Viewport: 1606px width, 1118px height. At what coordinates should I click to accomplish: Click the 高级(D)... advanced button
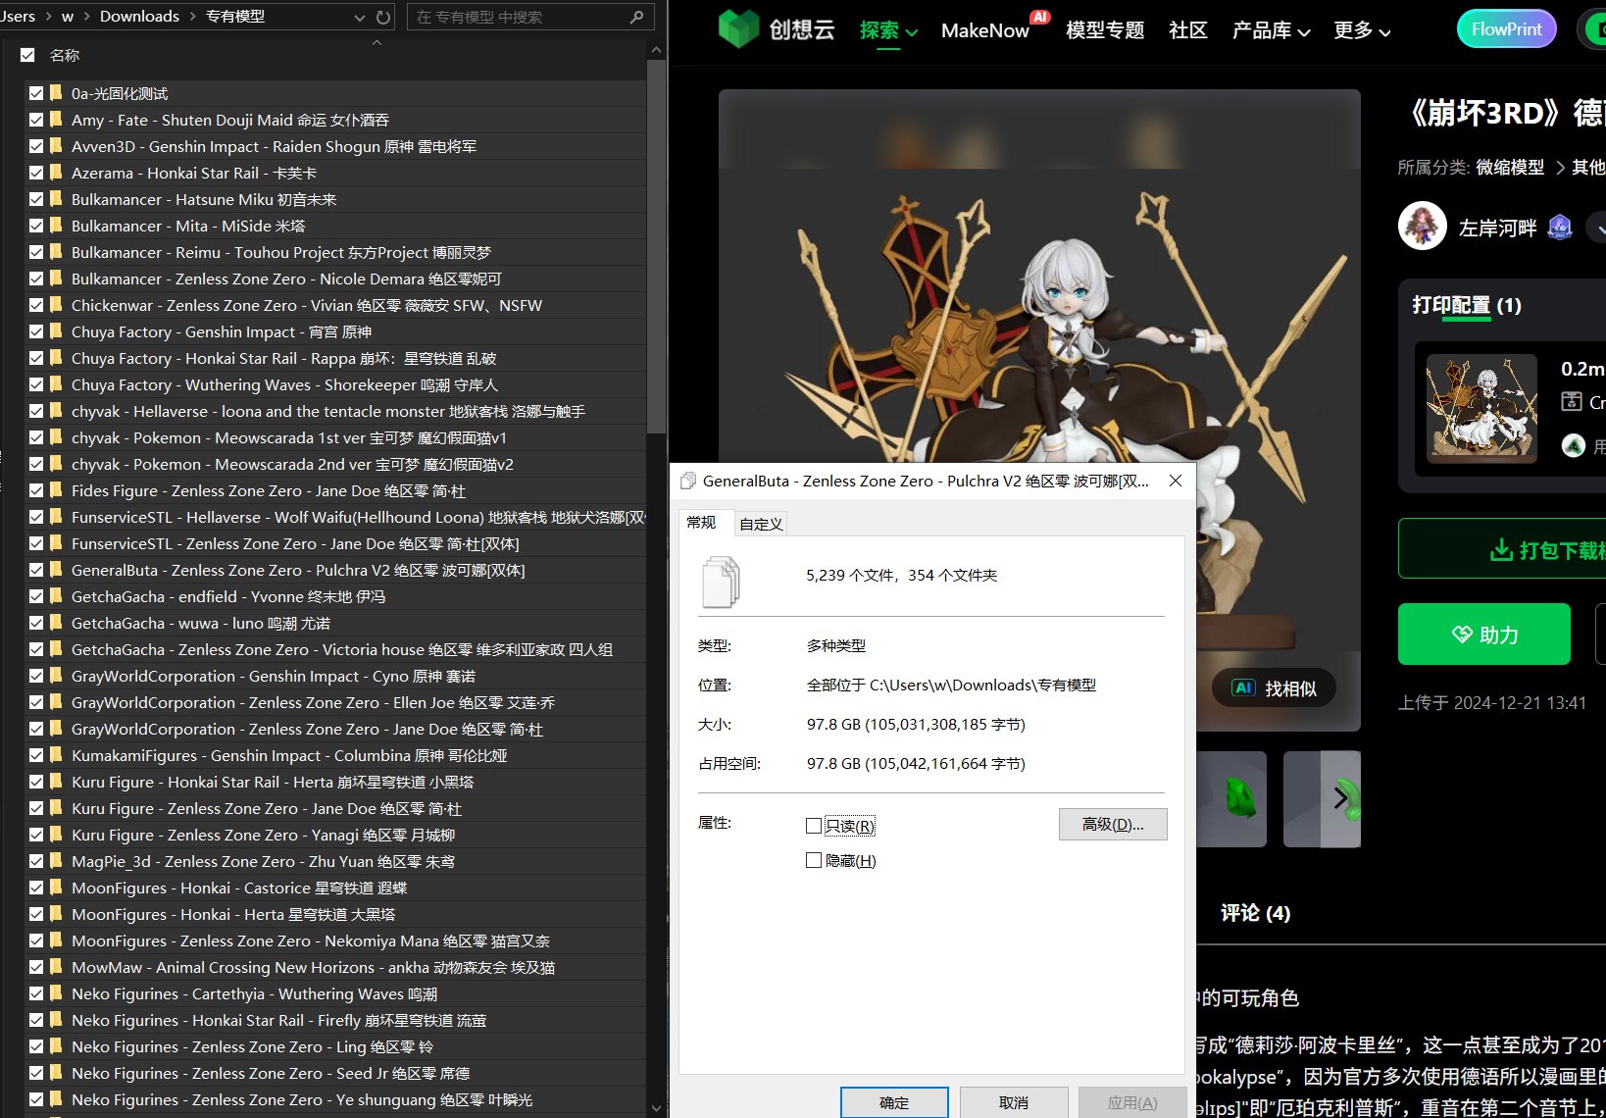(1113, 824)
